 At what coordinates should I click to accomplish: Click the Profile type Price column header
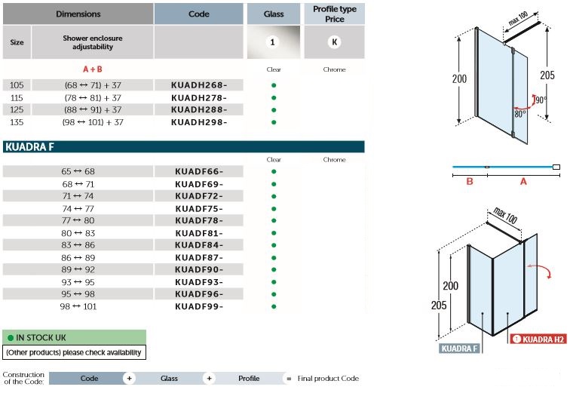tap(335, 14)
